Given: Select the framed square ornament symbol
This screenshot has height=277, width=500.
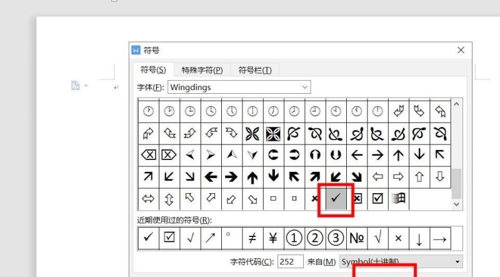Looking at the screenshot, I should [x=273, y=133].
